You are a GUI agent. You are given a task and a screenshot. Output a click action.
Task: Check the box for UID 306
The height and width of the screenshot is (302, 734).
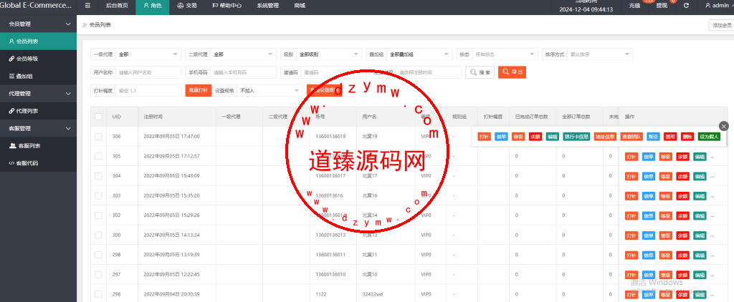click(98, 137)
